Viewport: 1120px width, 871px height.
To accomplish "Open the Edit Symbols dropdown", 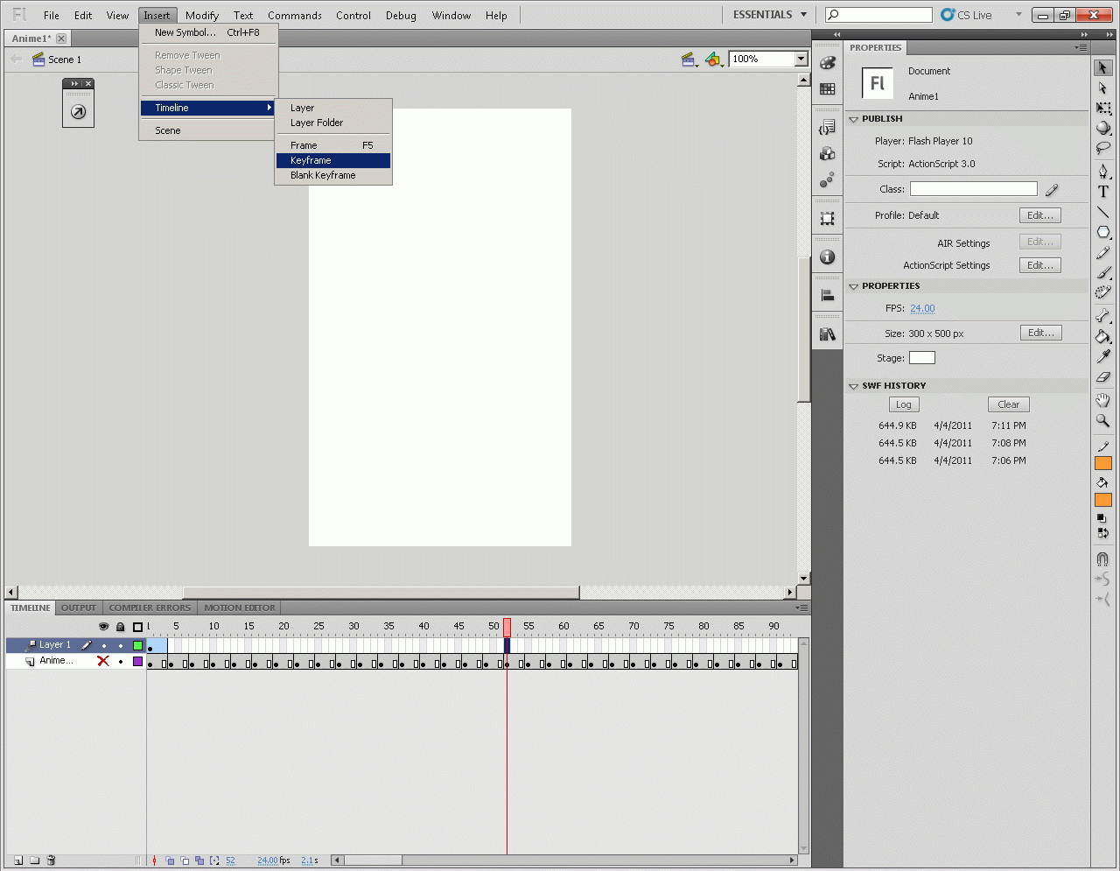I will [x=714, y=60].
